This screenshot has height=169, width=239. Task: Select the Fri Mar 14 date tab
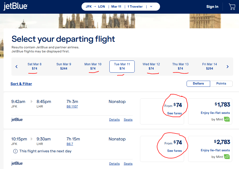tap(209, 66)
